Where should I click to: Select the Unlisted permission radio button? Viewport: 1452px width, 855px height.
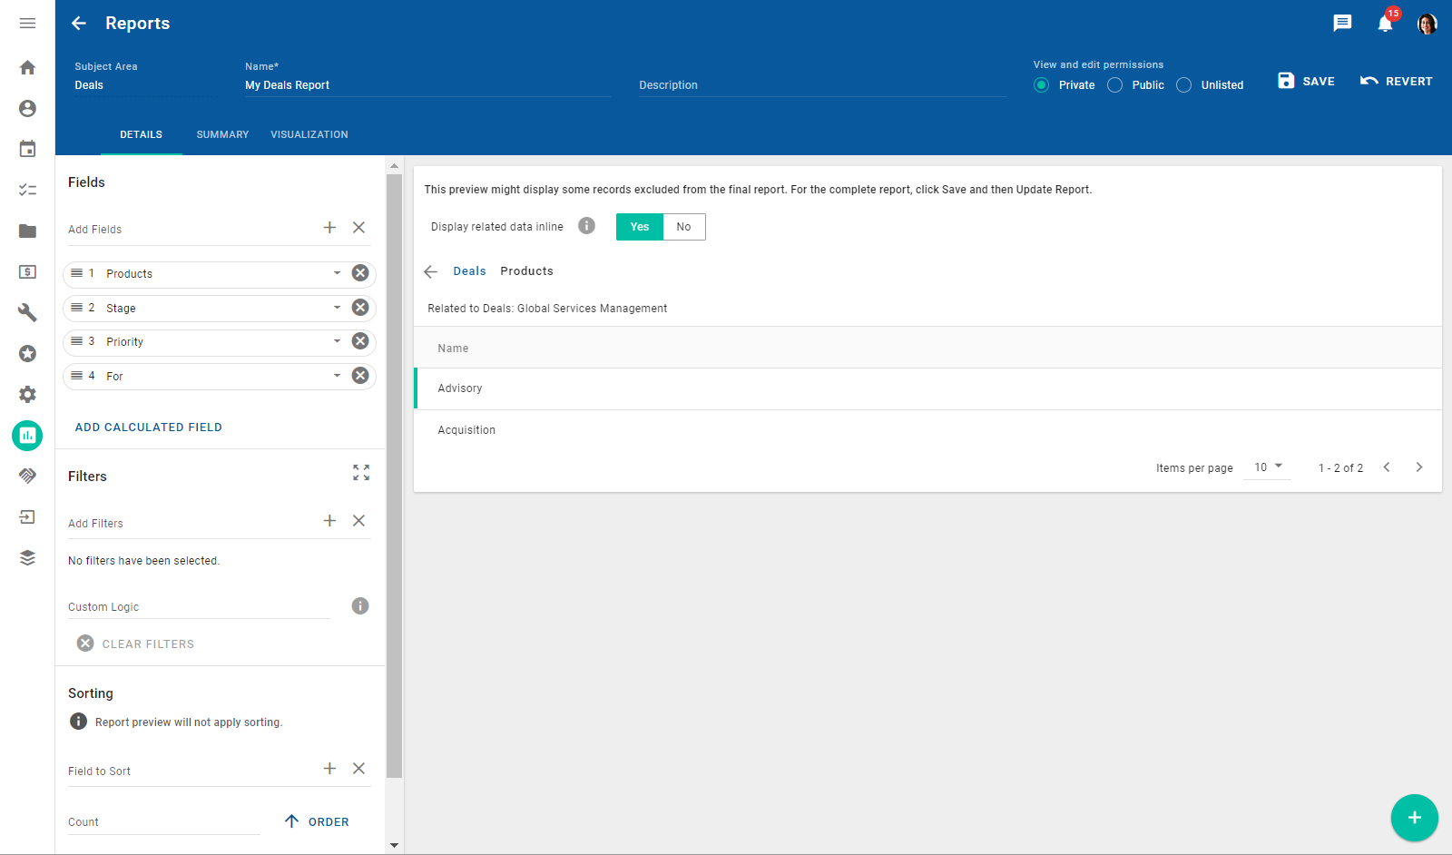tap(1184, 85)
